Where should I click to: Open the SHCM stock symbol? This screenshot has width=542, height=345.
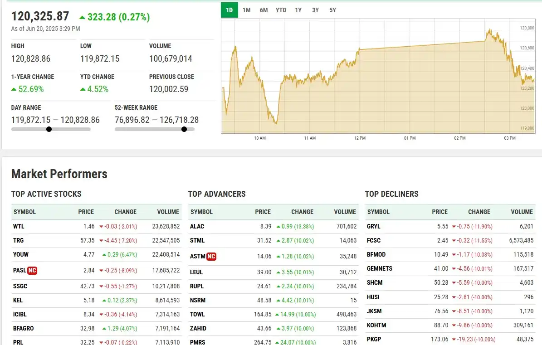coord(375,283)
